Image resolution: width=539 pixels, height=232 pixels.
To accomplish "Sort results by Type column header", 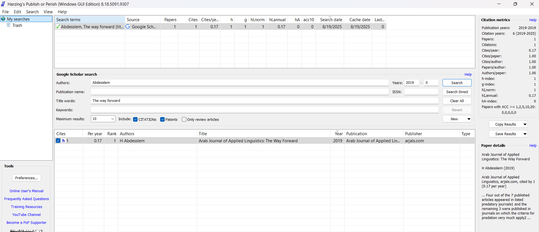I will pyautogui.click(x=467, y=133).
